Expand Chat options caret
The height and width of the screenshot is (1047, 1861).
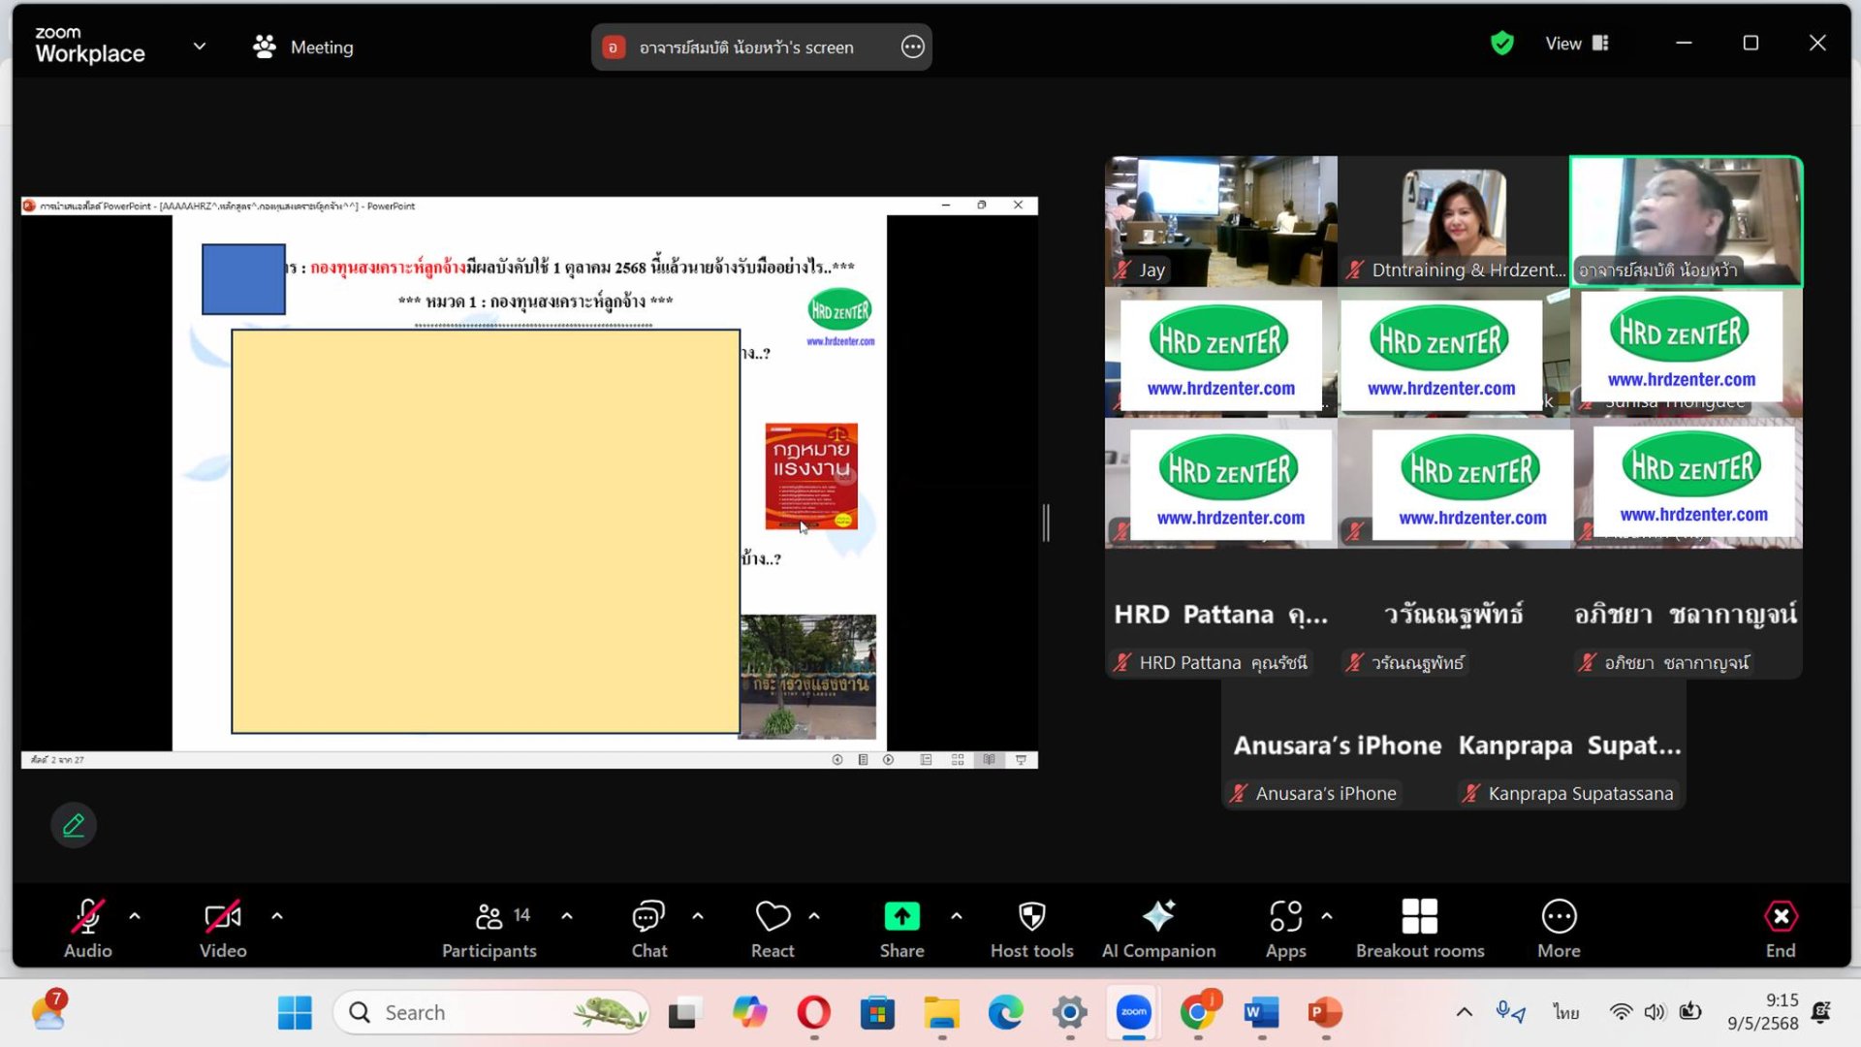(x=698, y=916)
